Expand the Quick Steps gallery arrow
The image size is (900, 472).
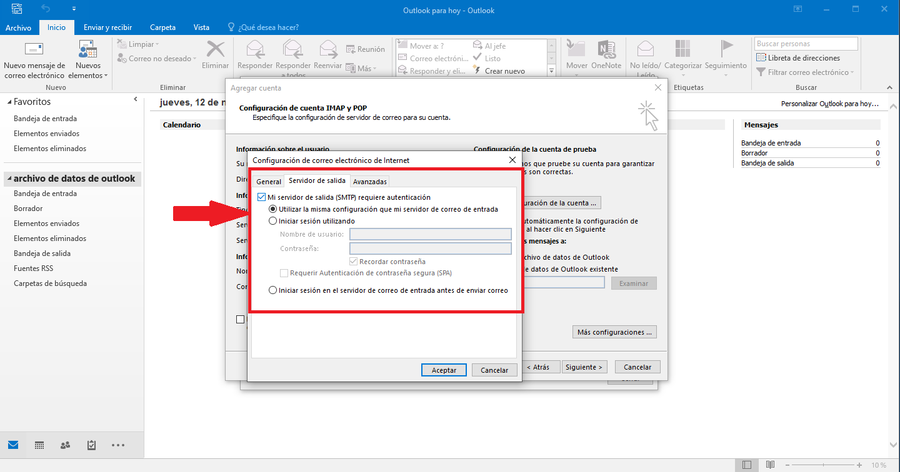coord(551,71)
